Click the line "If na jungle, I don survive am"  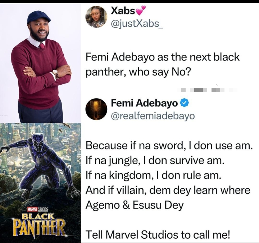[x=155, y=160]
